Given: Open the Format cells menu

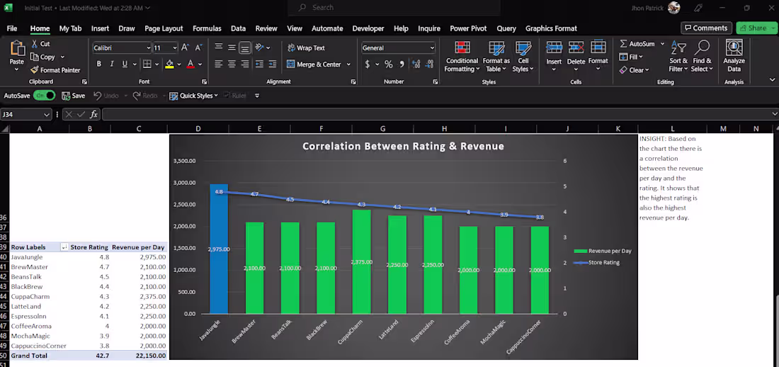Looking at the screenshot, I should tap(598, 56).
